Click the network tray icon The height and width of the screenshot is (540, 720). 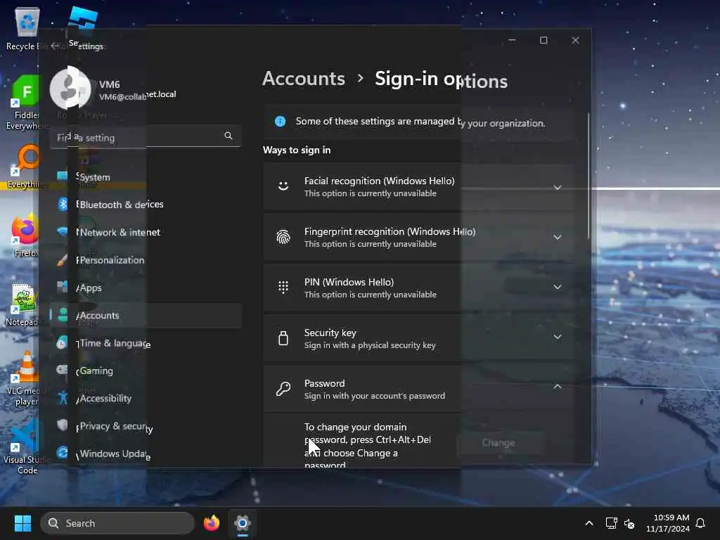click(611, 523)
